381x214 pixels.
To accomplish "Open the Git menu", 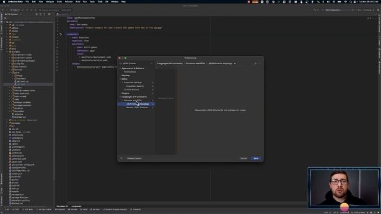I will pyautogui.click(x=107, y=2).
